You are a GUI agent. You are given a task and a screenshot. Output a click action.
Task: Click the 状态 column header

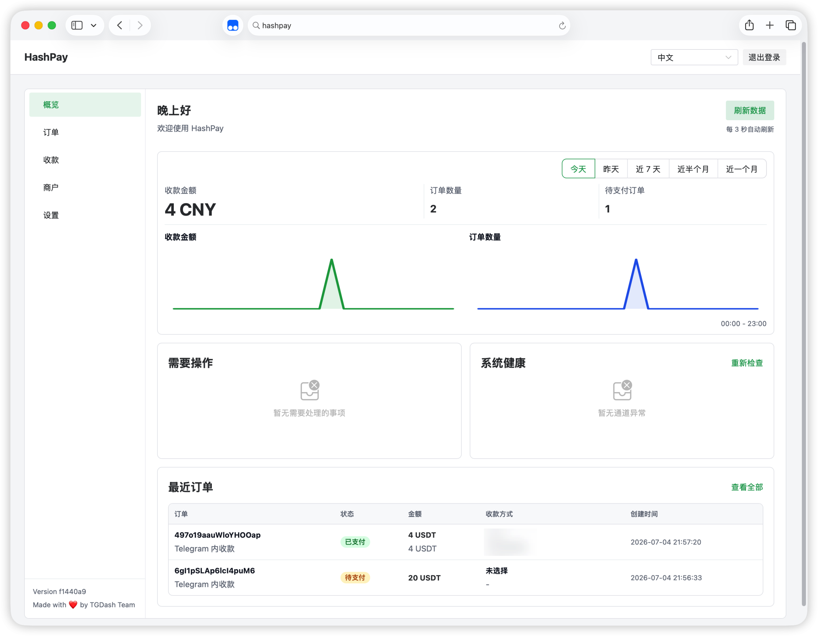click(x=347, y=514)
